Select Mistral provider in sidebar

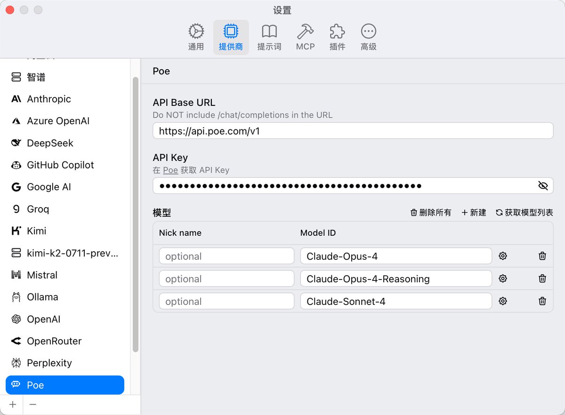65,275
